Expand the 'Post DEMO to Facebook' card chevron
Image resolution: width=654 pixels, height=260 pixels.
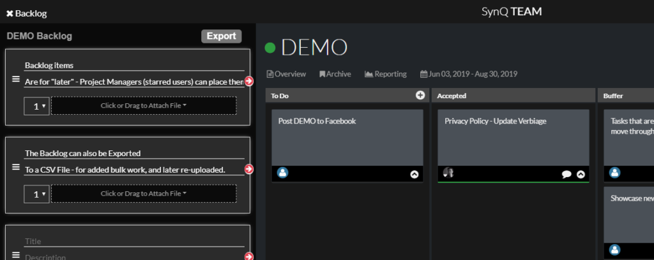pos(414,174)
